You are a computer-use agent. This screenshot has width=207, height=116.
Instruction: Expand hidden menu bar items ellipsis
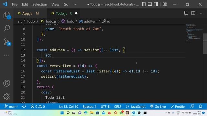click(x=75, y=4)
